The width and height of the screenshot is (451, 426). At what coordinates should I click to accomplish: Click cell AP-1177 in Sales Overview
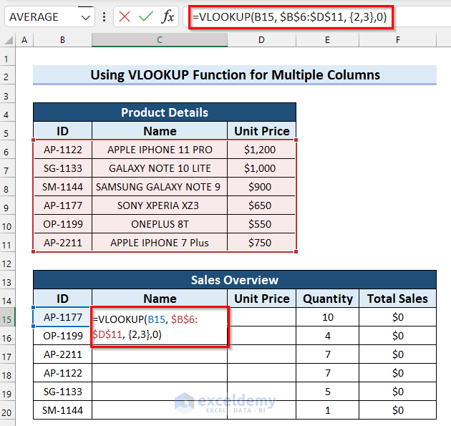[x=63, y=317]
